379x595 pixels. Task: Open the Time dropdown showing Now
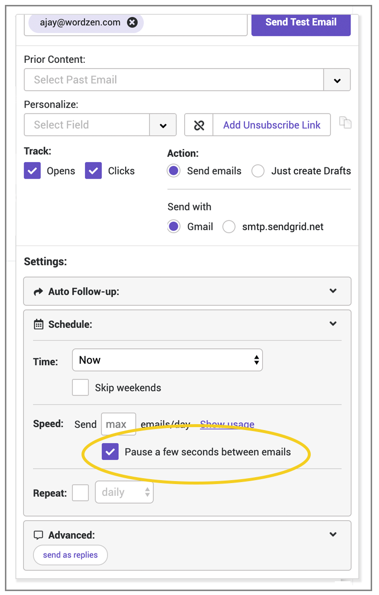167,360
